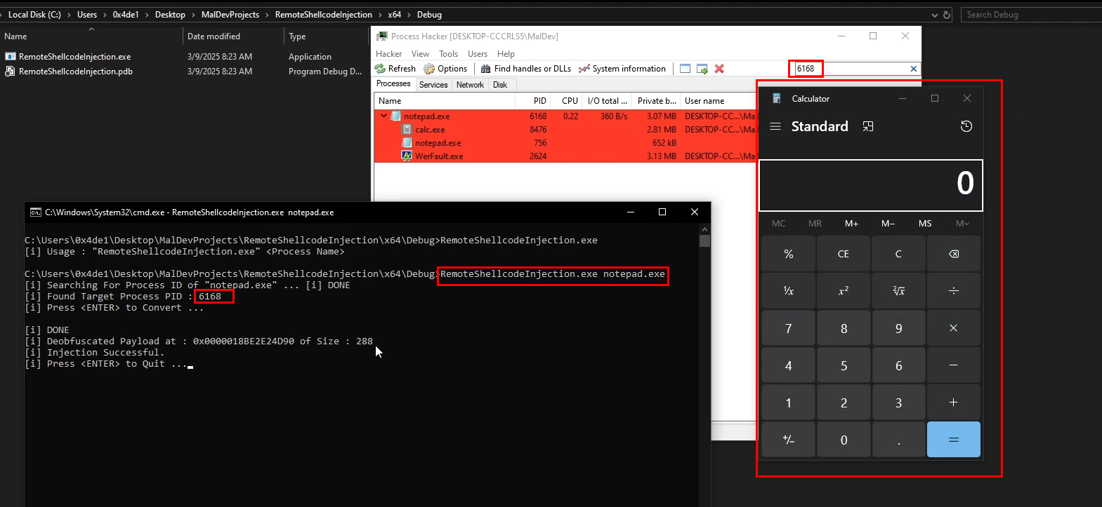
Task: Sort processes by PID column header
Action: [x=533, y=101]
